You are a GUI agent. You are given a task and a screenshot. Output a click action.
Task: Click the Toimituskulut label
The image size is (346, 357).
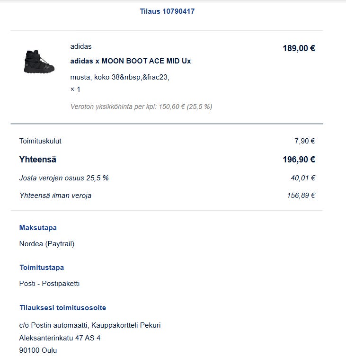(x=40, y=141)
